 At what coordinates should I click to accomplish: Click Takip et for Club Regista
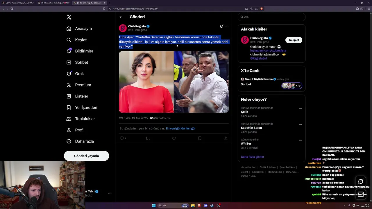point(294,40)
